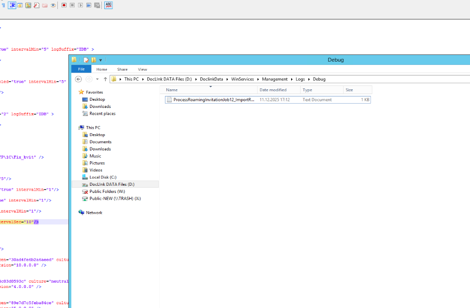Screen dimensions: 470x308
Task: Click DoclinkData breadcrumb segment
Action: pos(211,79)
